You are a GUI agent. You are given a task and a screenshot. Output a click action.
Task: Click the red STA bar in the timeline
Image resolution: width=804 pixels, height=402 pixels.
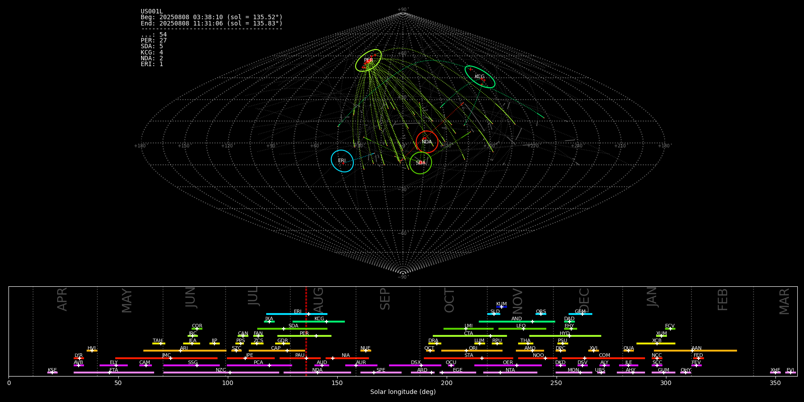(x=469, y=358)
